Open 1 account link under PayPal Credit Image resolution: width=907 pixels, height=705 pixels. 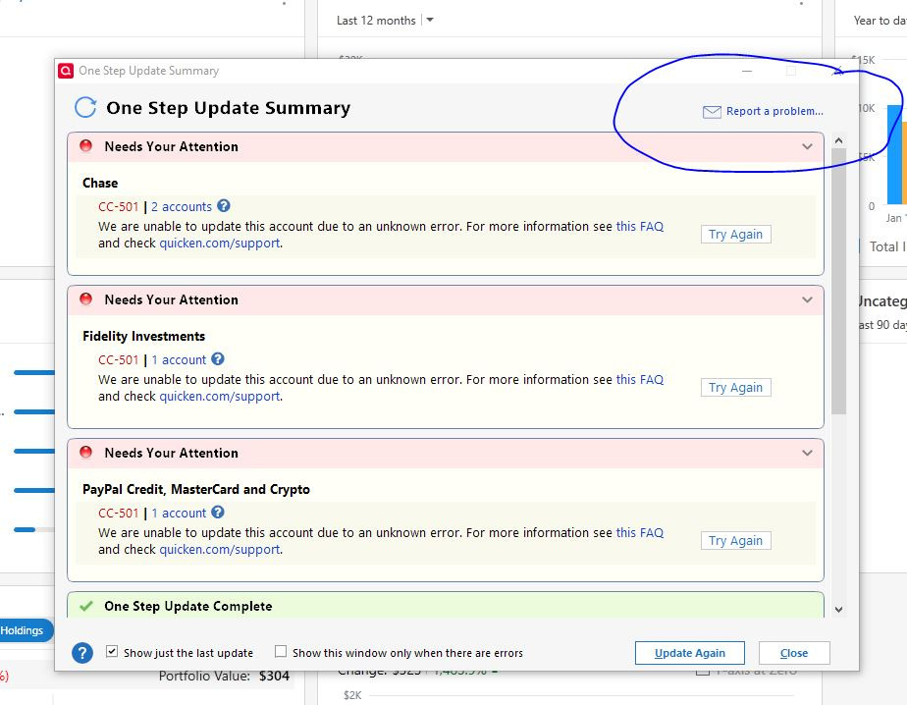pyautogui.click(x=179, y=513)
